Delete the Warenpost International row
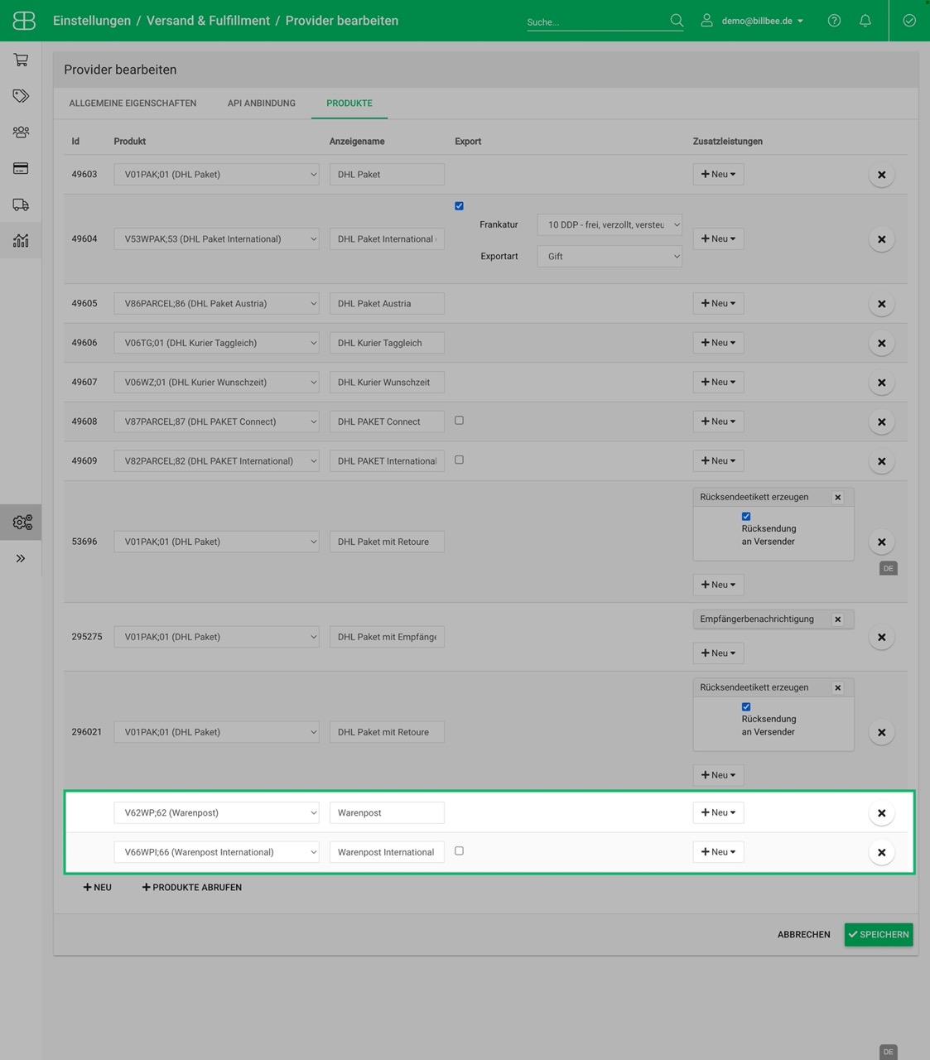Screen dimensions: 930x1060 [881, 852]
